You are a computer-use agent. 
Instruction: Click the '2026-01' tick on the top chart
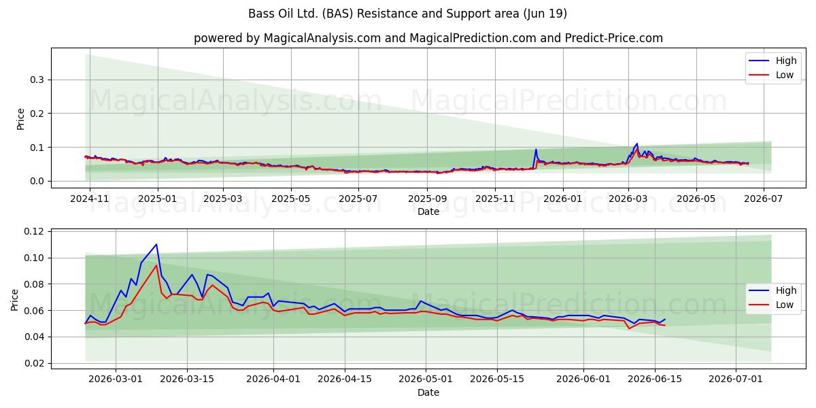[x=562, y=198]
